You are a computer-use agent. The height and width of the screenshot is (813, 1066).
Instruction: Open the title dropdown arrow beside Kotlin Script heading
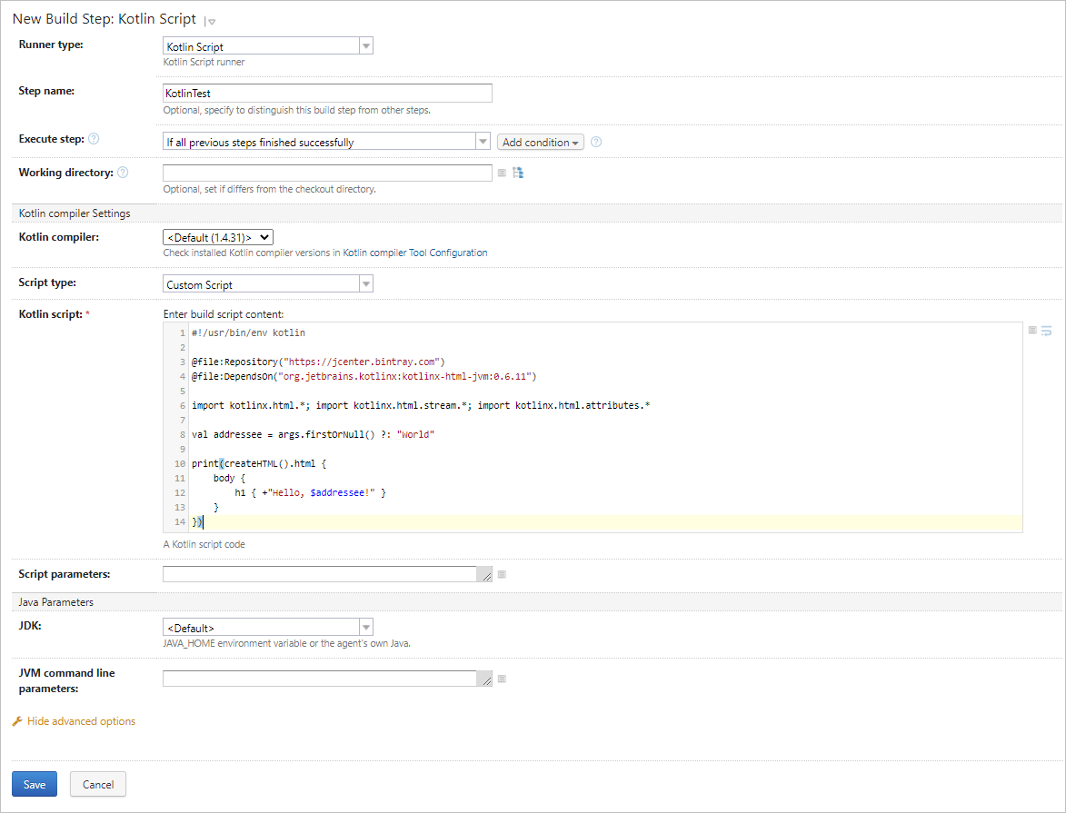pos(212,22)
